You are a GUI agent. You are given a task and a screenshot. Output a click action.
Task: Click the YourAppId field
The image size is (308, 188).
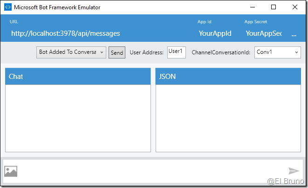point(215,33)
